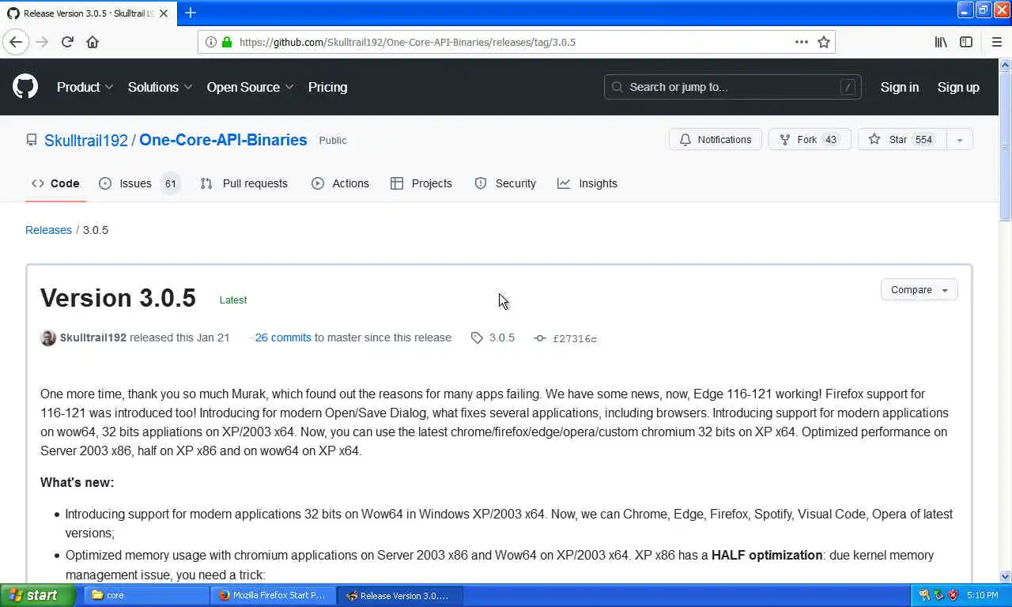Open the commit f27316c link

coord(566,338)
